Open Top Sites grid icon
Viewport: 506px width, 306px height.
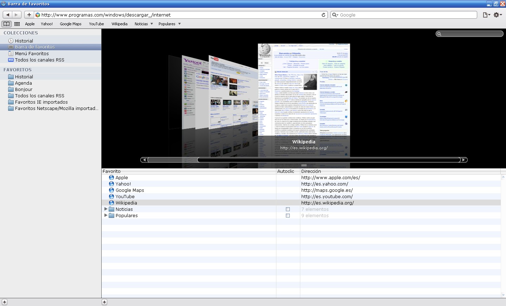click(17, 24)
